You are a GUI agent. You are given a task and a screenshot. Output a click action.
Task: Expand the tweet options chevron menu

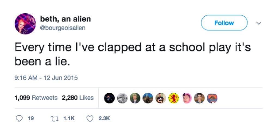coord(259,23)
